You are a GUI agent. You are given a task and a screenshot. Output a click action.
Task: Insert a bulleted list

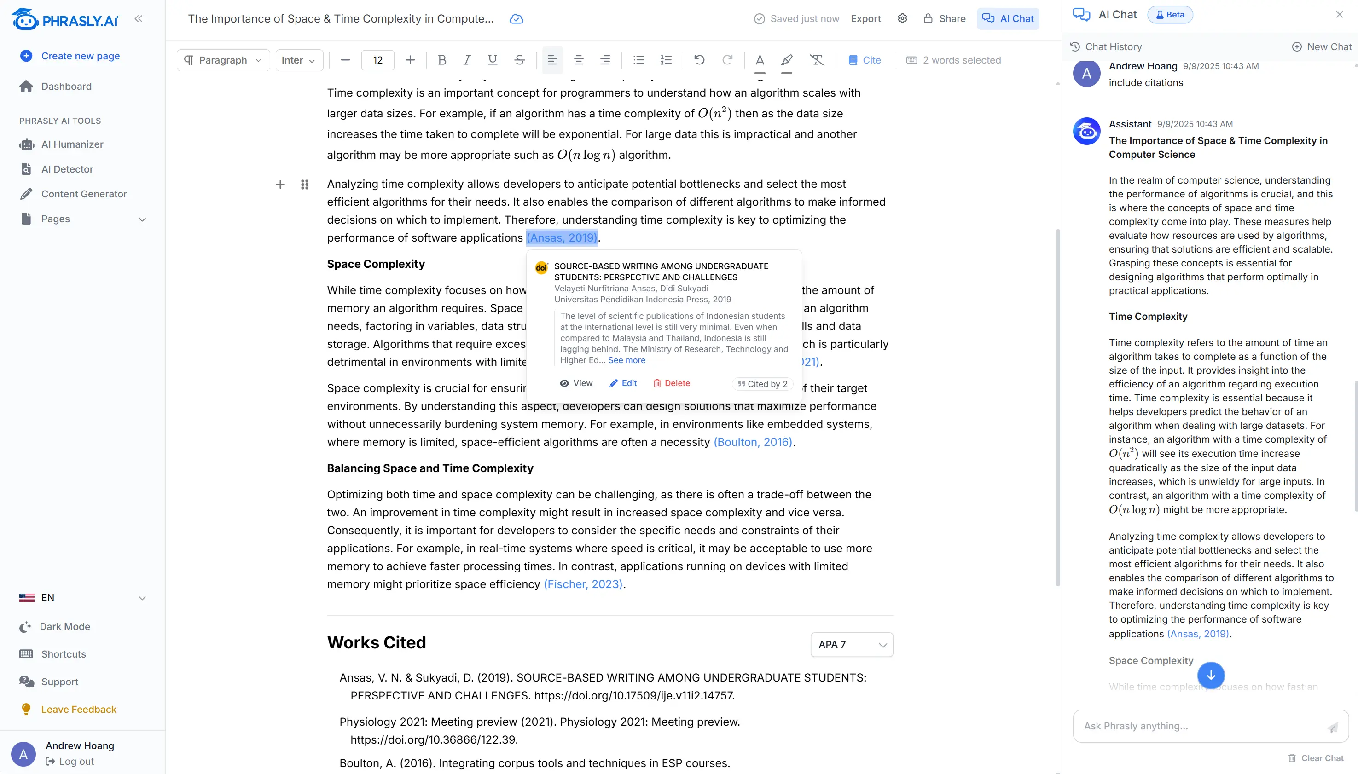click(638, 60)
